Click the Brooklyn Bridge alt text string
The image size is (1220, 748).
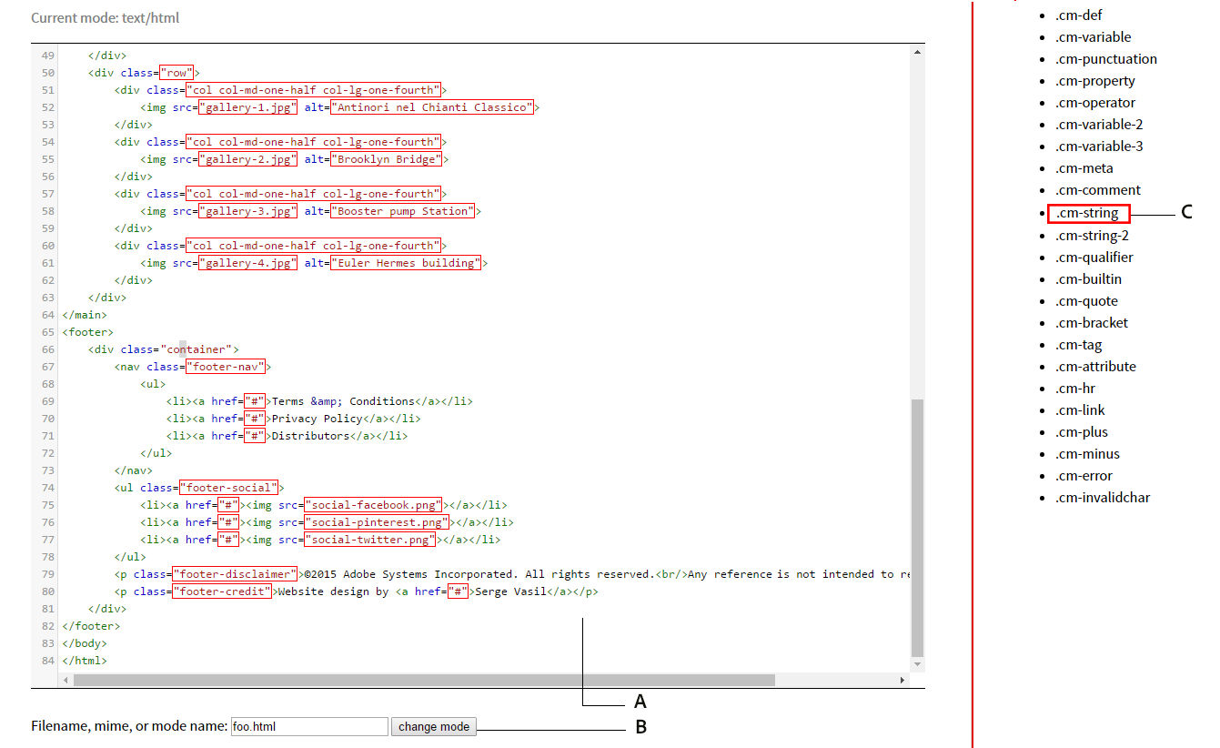(388, 158)
